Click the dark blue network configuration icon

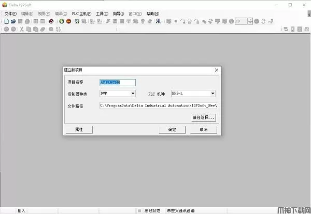[x=158, y=21]
